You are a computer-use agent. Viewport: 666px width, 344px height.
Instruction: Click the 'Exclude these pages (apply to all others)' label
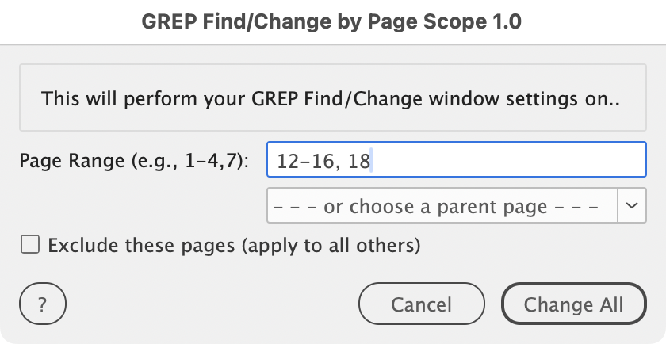coord(233,246)
